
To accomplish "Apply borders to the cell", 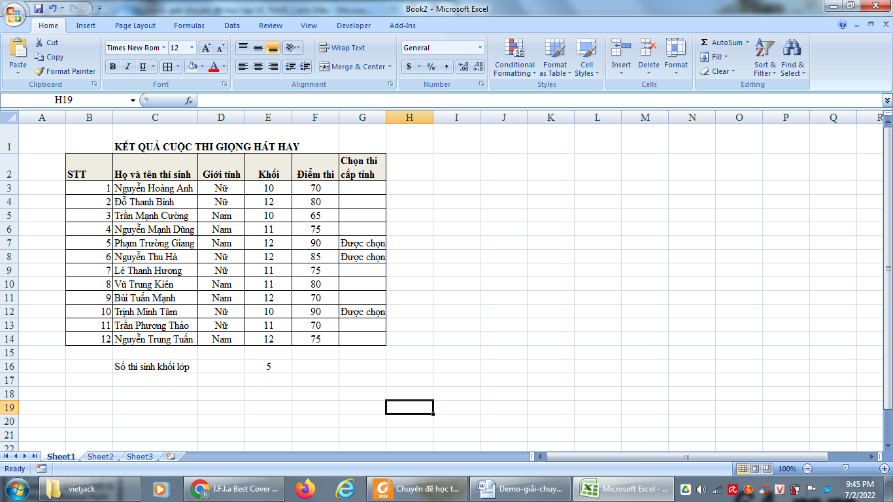I will (167, 67).
